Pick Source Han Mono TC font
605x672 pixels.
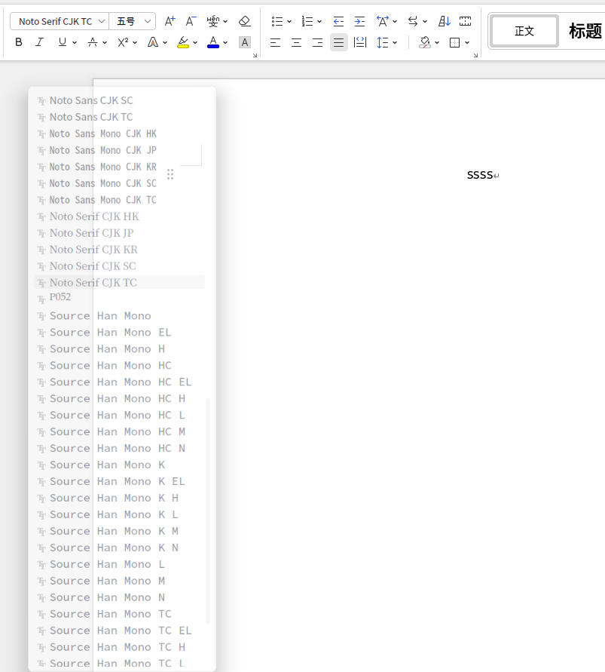point(120,614)
